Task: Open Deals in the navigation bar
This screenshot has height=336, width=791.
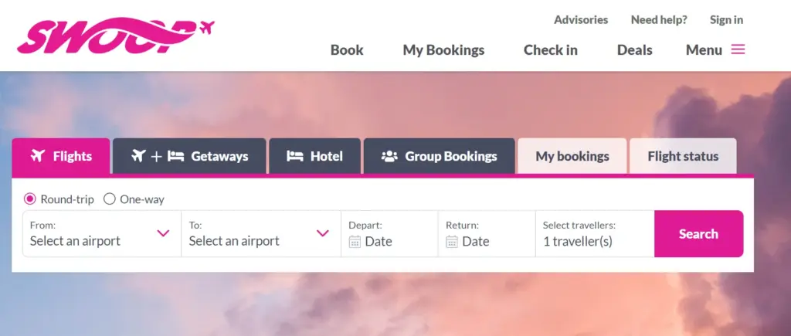Action: [634, 49]
